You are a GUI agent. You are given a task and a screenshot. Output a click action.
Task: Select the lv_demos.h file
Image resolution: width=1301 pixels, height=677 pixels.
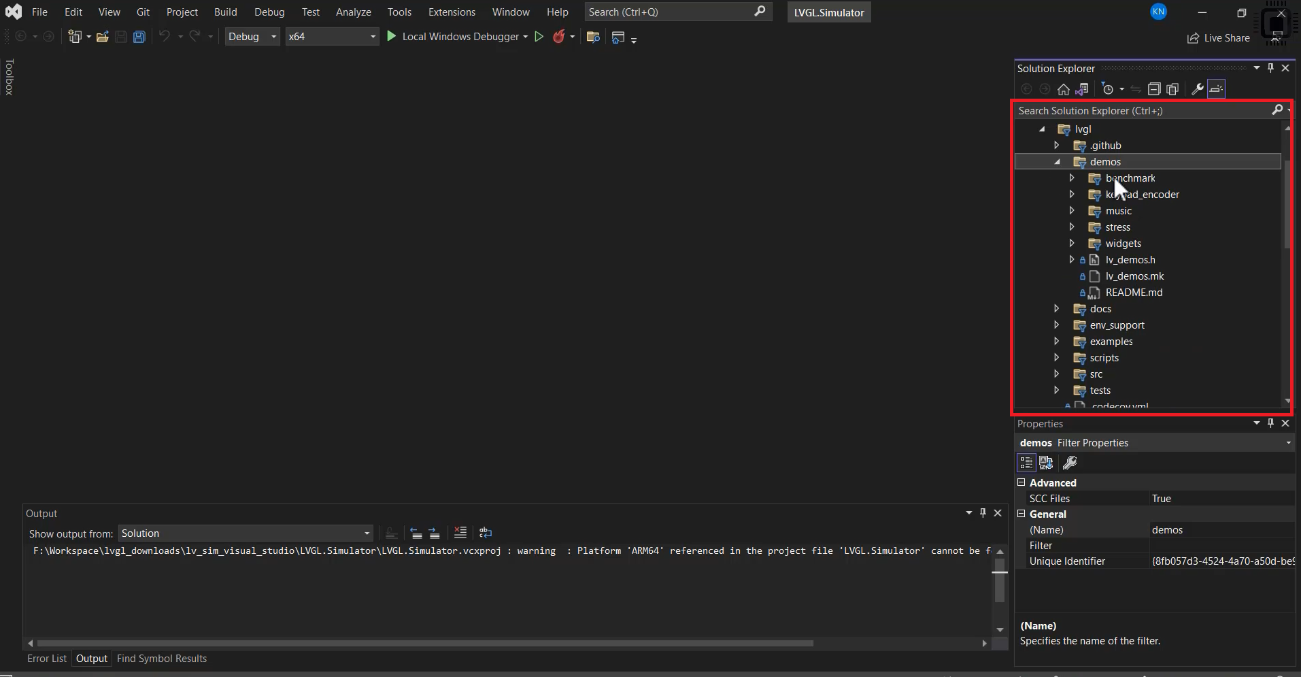click(1130, 260)
